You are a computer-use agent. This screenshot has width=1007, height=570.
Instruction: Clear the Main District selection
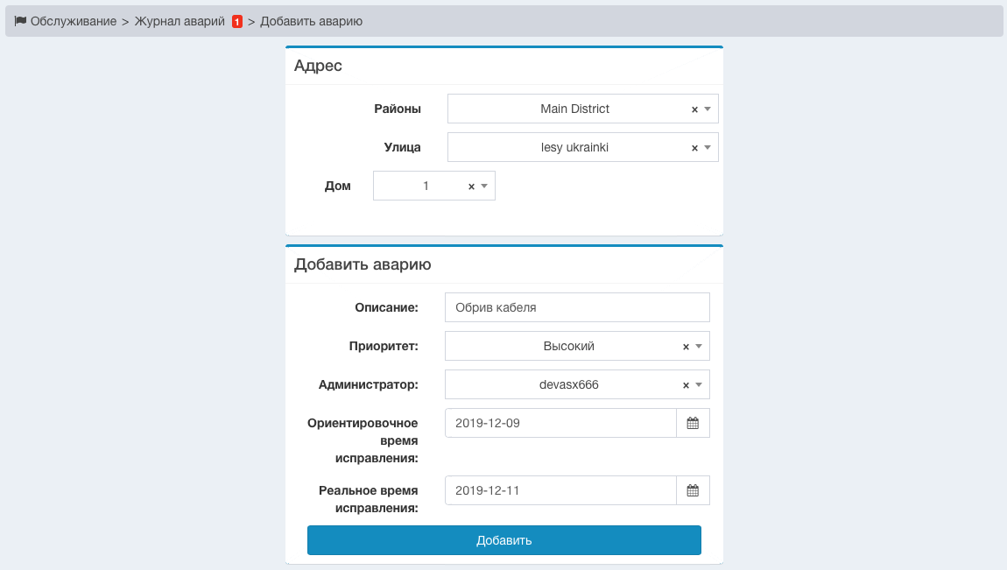pyautogui.click(x=694, y=109)
